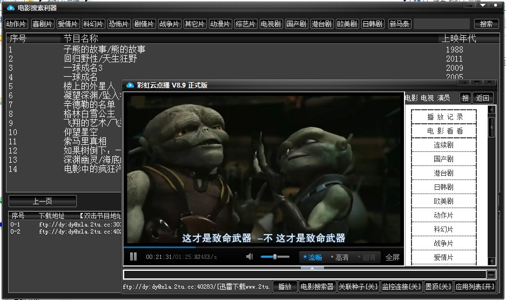
Task: Adjust the volume slider
Action: 275,257
